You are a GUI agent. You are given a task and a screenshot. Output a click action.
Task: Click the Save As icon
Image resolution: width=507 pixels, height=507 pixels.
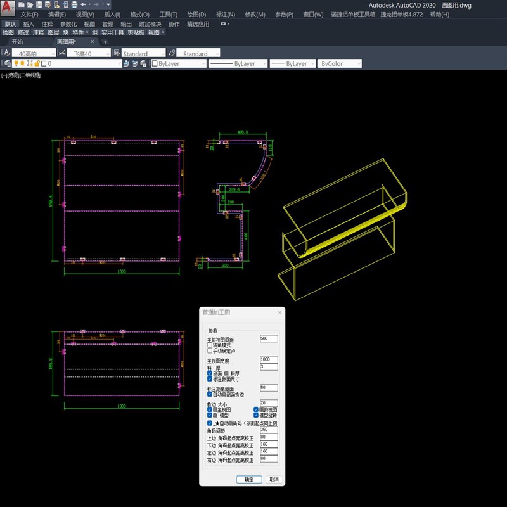(48, 5)
